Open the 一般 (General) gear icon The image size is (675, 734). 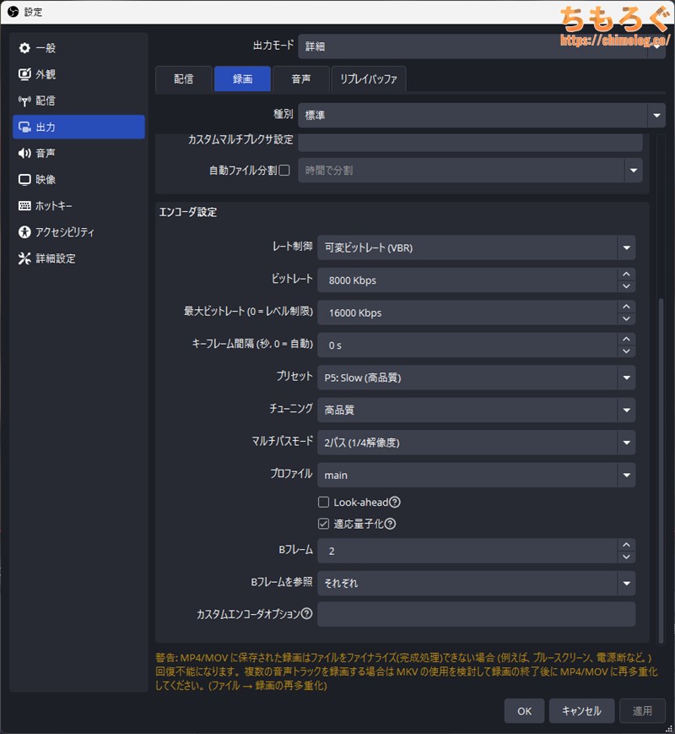point(24,48)
